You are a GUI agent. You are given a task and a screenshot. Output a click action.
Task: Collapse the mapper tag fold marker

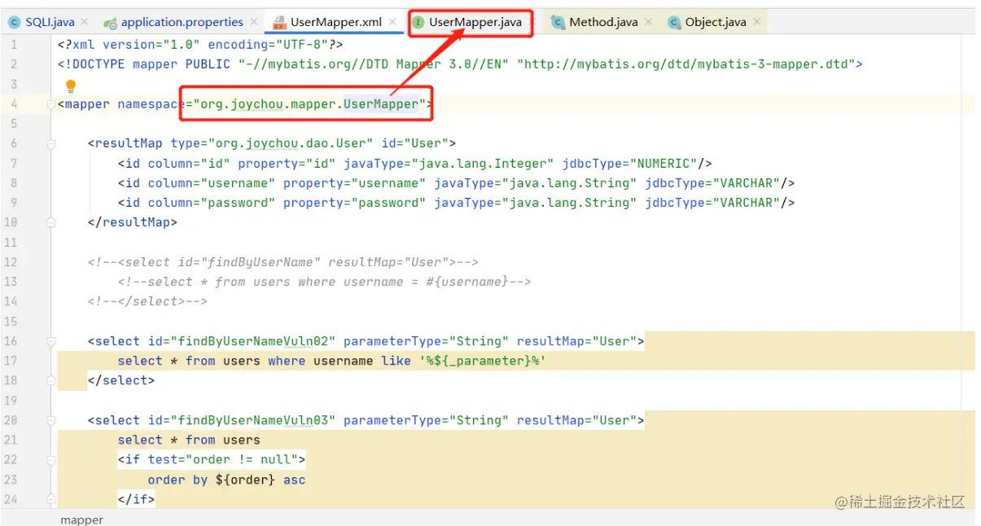pyautogui.click(x=51, y=104)
